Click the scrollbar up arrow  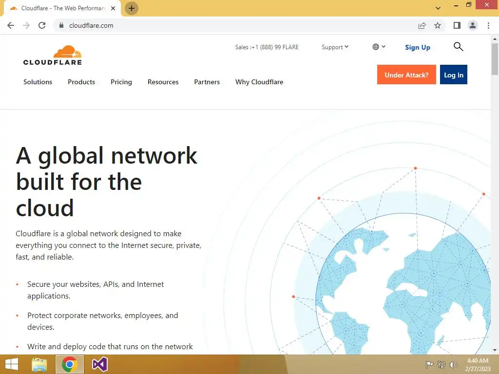click(495, 39)
